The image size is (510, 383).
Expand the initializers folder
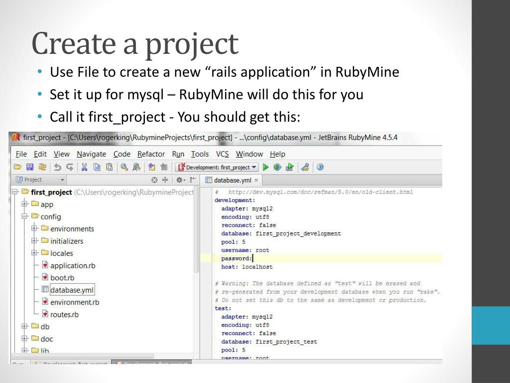coord(34,241)
